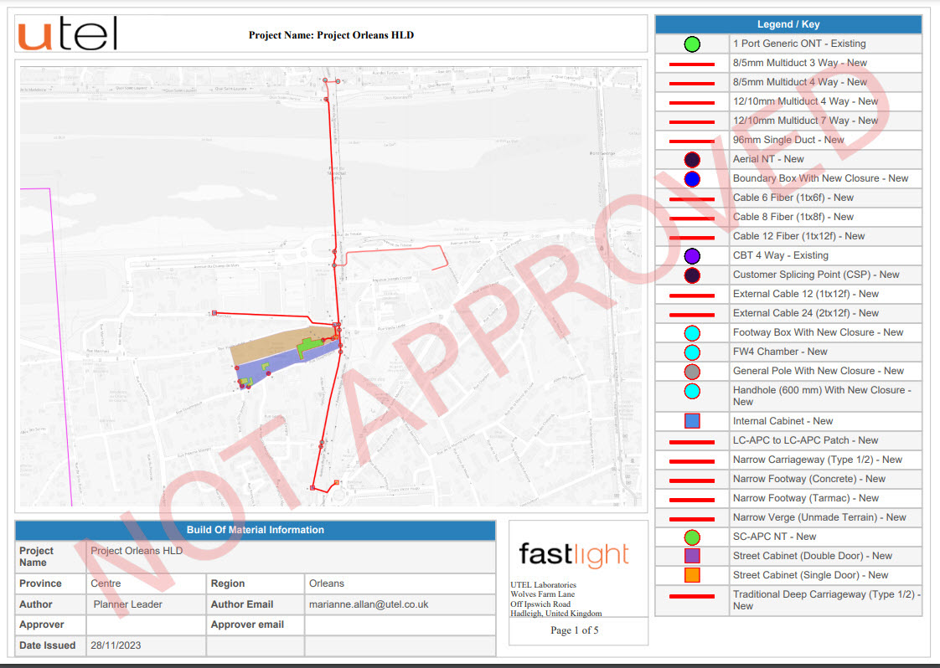Select the "96mm Single Duct - New" legend label
The width and height of the screenshot is (940, 668).
[x=788, y=140]
